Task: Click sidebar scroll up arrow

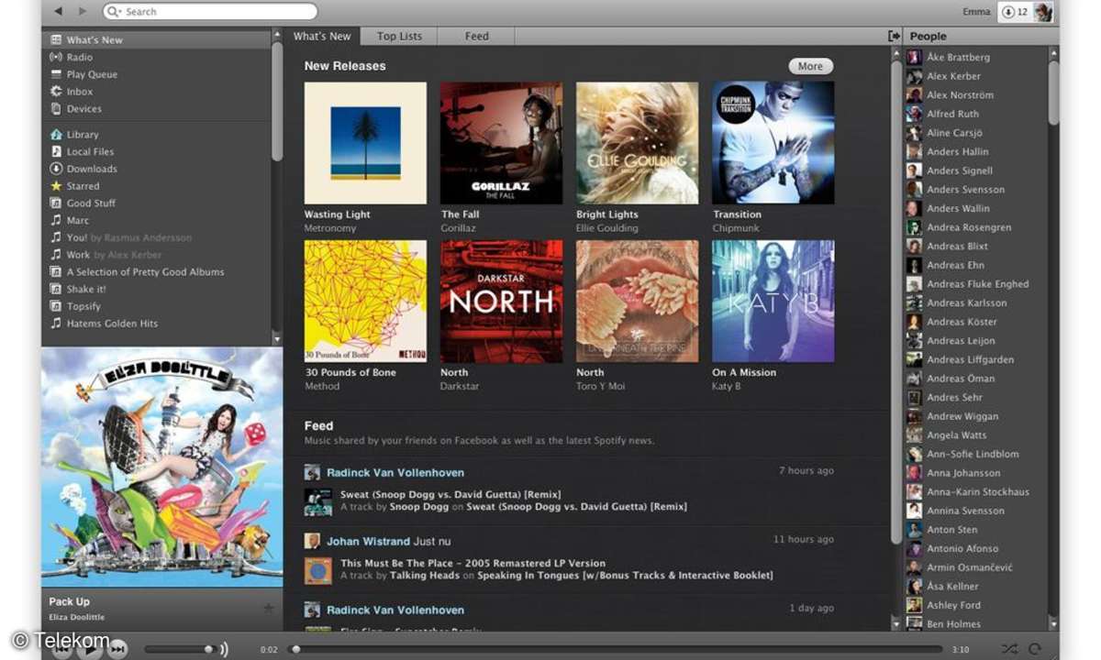Action: pos(278,35)
